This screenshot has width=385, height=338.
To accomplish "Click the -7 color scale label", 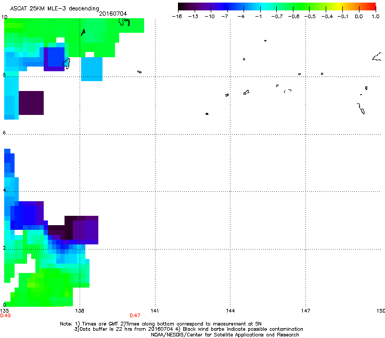I will pyautogui.click(x=225, y=17).
